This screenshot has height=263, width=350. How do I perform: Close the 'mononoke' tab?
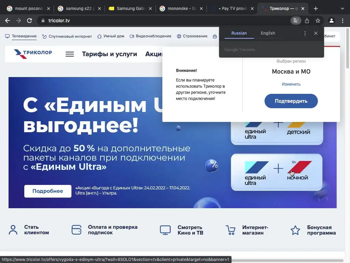(201, 9)
